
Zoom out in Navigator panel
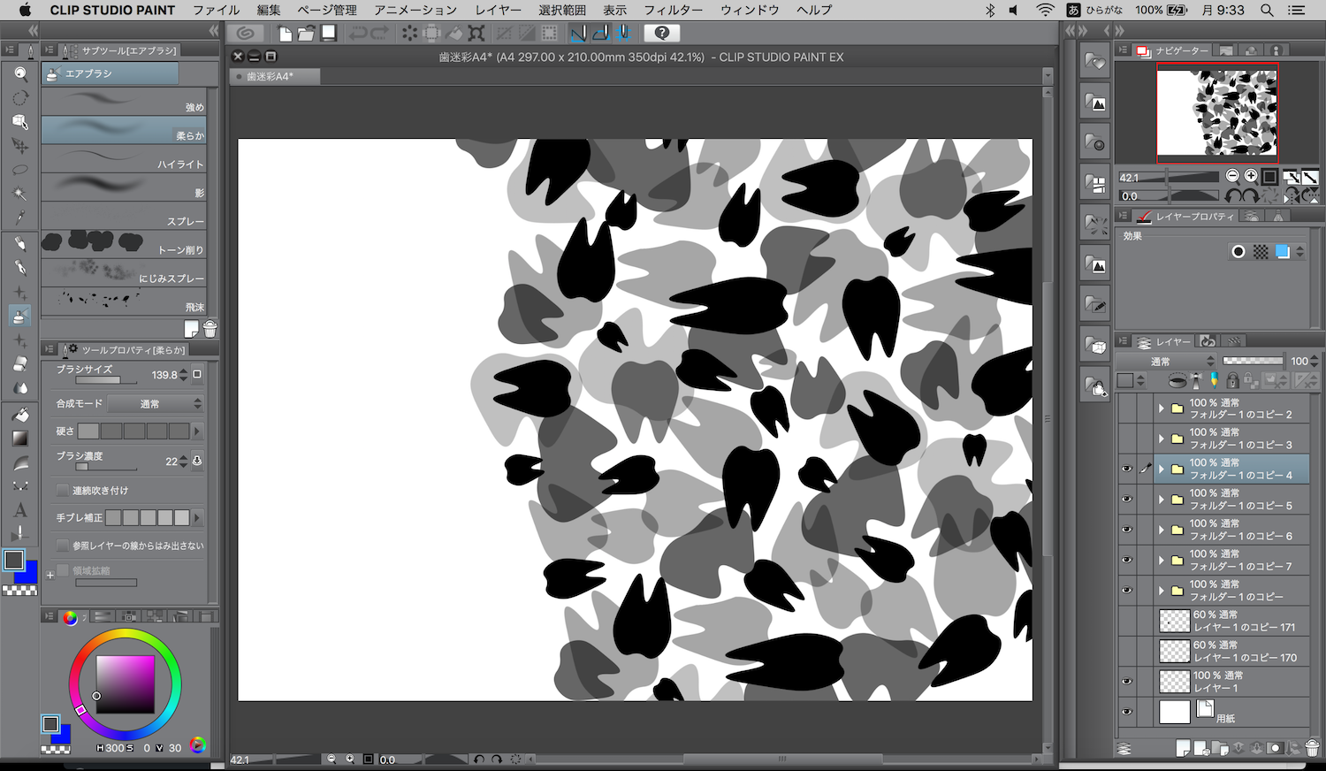1232,176
